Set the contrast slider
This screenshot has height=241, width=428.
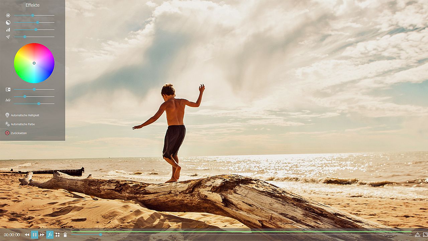pos(34,22)
